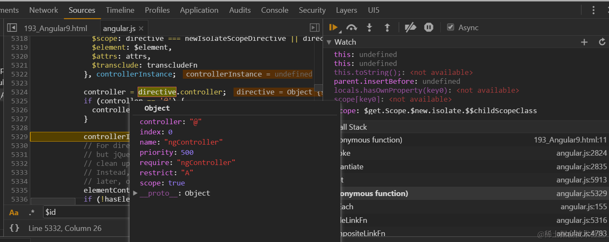Open the Layers tab
609x242 pixels.
(346, 10)
